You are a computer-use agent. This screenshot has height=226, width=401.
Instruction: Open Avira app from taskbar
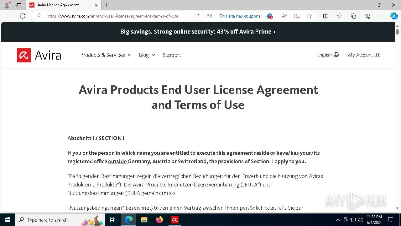pyautogui.click(x=175, y=220)
